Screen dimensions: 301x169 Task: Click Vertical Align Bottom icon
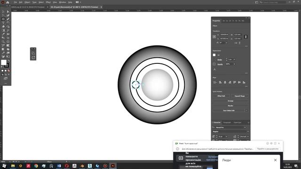point(244,83)
